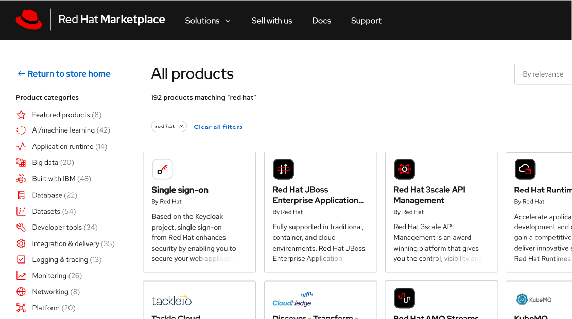Click the Developer tools wrench icon

tap(21, 227)
